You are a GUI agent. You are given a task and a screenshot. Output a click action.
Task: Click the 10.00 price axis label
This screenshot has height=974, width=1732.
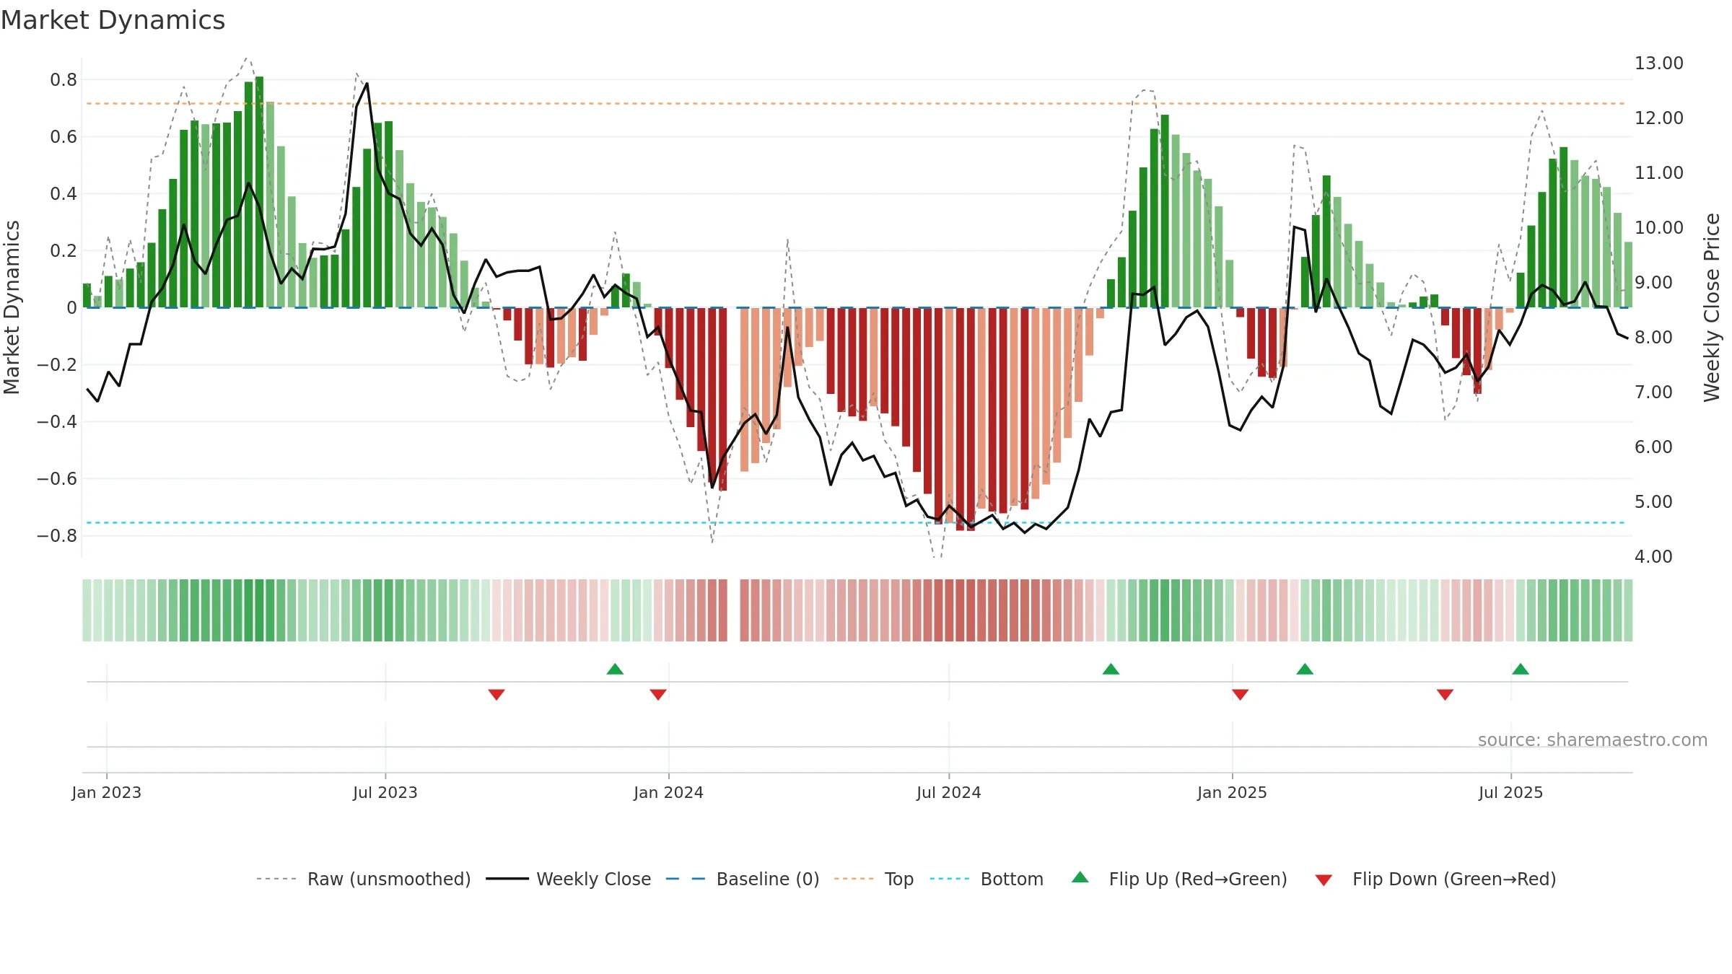(1659, 228)
